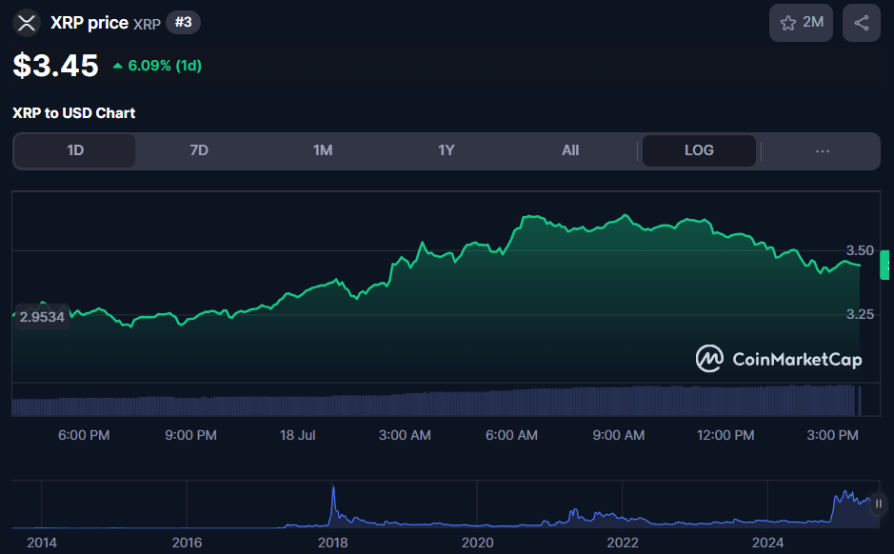894x554 pixels.
Task: Switch chart to 1M range
Action: [x=322, y=150]
